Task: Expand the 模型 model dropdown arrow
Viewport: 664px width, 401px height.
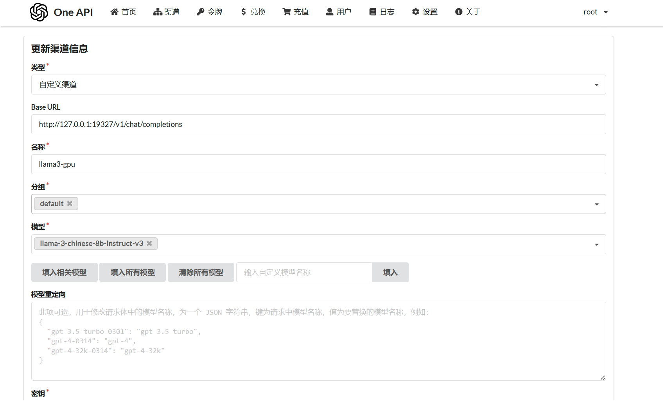Action: pos(596,244)
